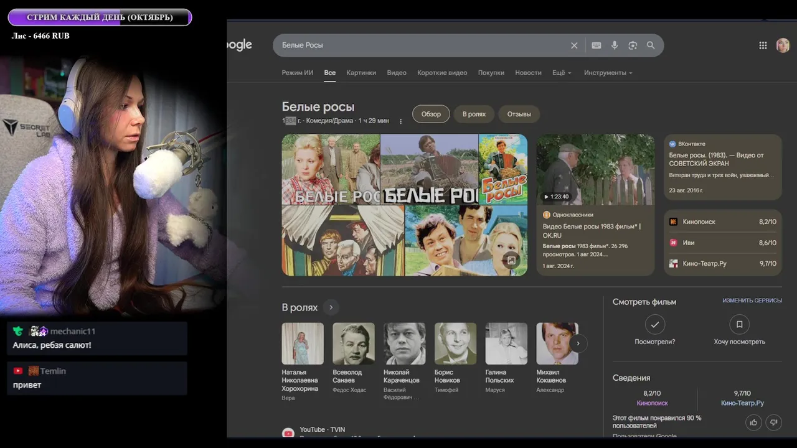Click the ИЗМЕНИТЬ СЕРВИСЫ link
This screenshot has height=448, width=797.
(752, 301)
